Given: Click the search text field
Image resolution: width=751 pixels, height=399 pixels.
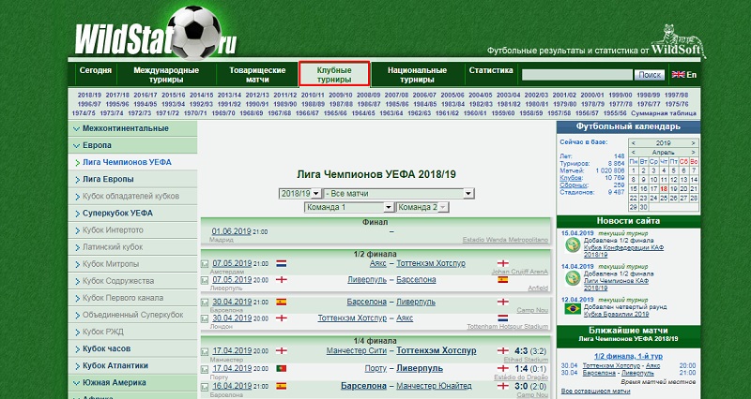Looking at the screenshot, I should (x=577, y=75).
